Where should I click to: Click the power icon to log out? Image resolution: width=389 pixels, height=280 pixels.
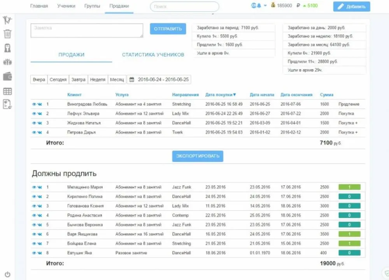click(x=7, y=274)
